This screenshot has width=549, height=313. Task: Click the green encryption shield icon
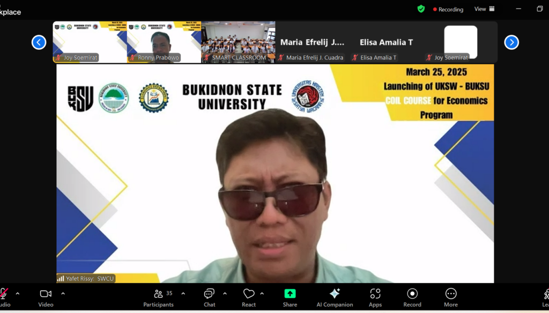[421, 9]
